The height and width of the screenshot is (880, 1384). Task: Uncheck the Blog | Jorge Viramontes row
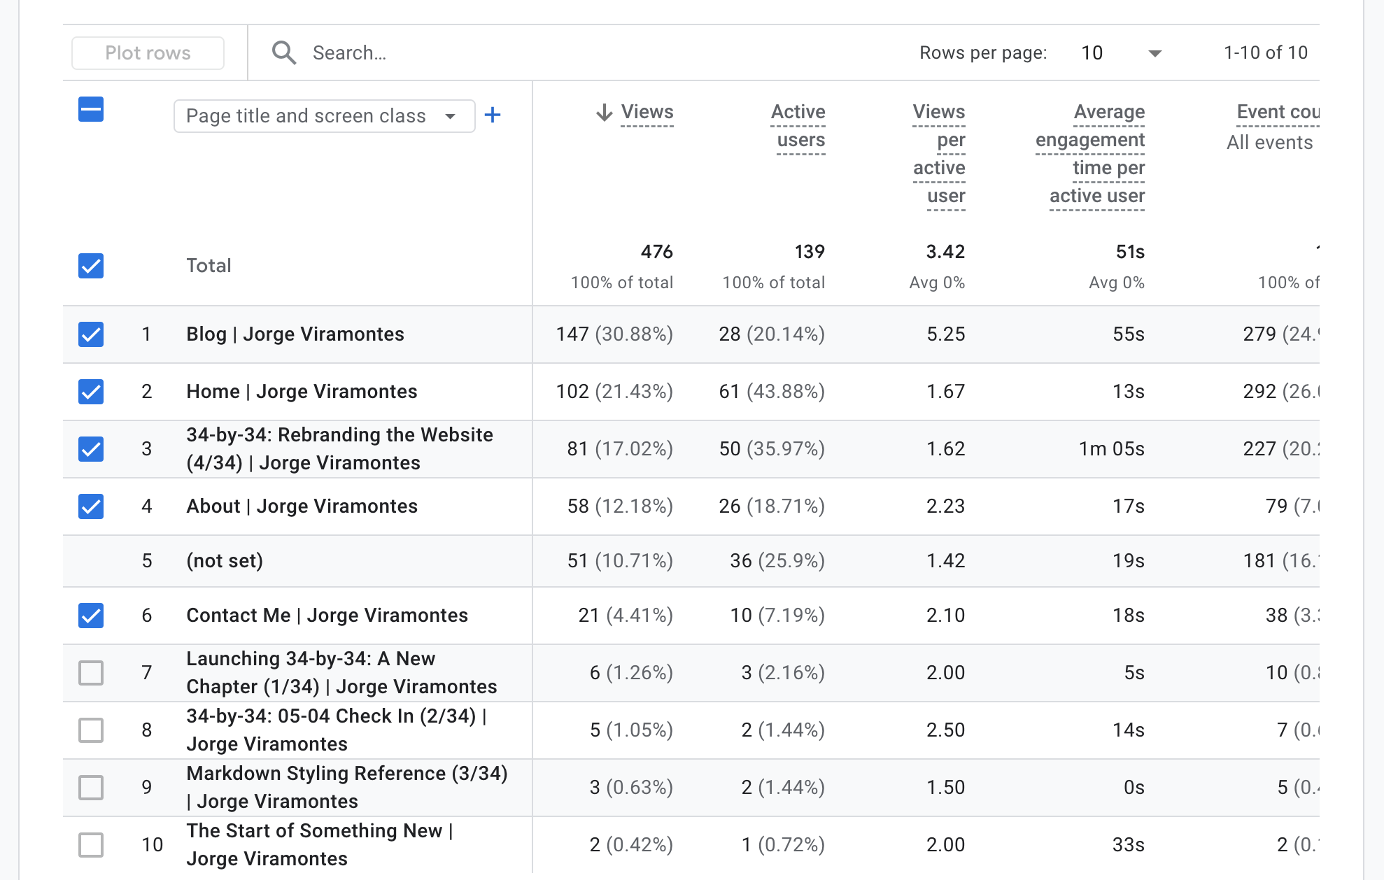pos(91,334)
